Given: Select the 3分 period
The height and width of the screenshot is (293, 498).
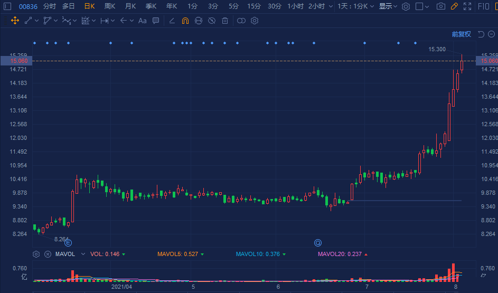Looking at the screenshot, I should [213, 6].
